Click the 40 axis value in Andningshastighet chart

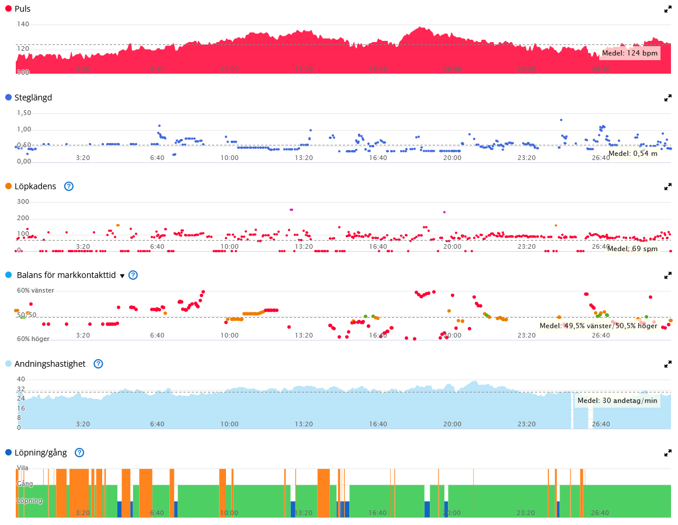[21, 379]
